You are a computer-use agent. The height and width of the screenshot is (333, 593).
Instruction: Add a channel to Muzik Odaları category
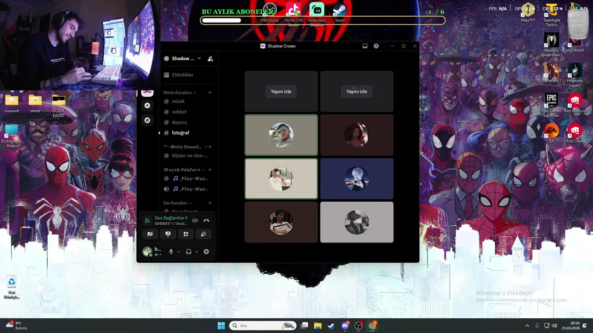coord(210,170)
